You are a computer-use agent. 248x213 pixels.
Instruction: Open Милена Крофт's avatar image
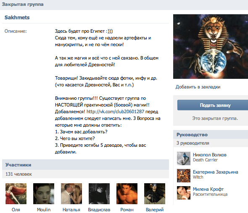coord(184,193)
